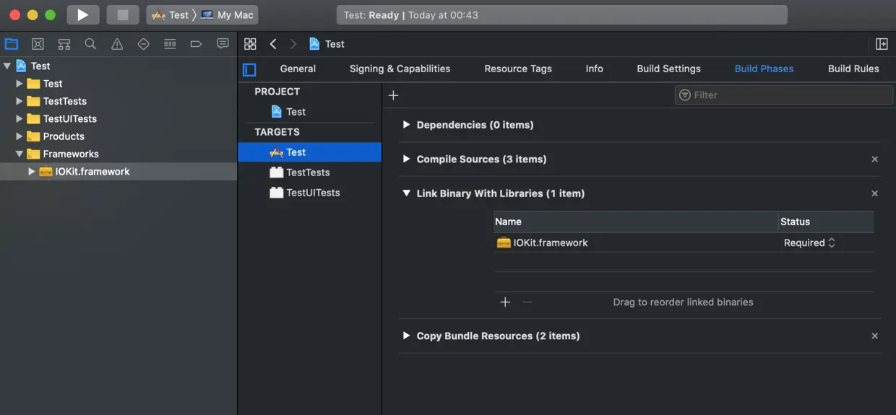
Task: Switch to the General tab
Action: point(298,69)
